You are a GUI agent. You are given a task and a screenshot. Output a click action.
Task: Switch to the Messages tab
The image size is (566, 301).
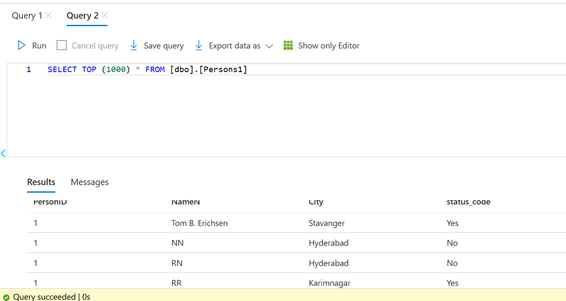pyautogui.click(x=89, y=182)
